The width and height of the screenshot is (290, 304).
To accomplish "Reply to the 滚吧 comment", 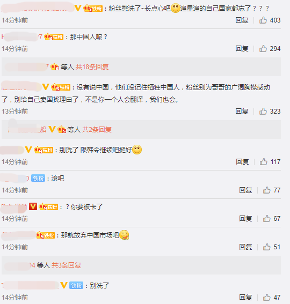I will pos(245,190).
